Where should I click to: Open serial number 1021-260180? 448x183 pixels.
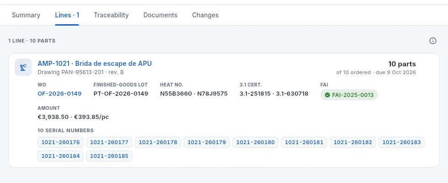click(x=256, y=142)
